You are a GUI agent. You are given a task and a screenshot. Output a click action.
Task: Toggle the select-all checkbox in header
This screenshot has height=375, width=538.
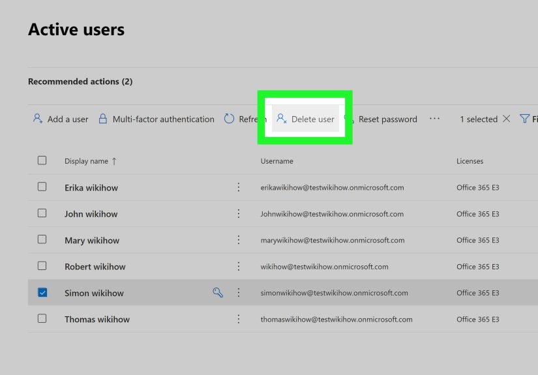click(42, 160)
